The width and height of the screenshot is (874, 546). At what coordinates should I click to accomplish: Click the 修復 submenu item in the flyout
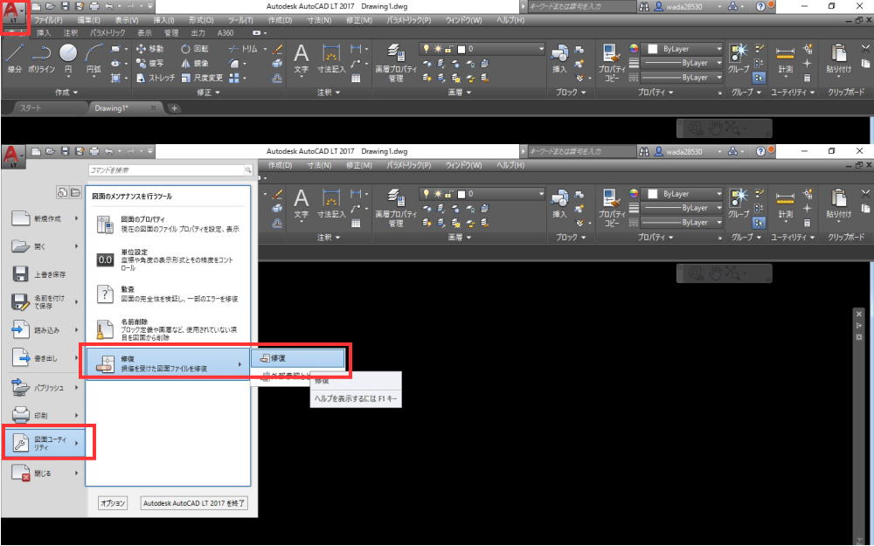click(x=298, y=358)
